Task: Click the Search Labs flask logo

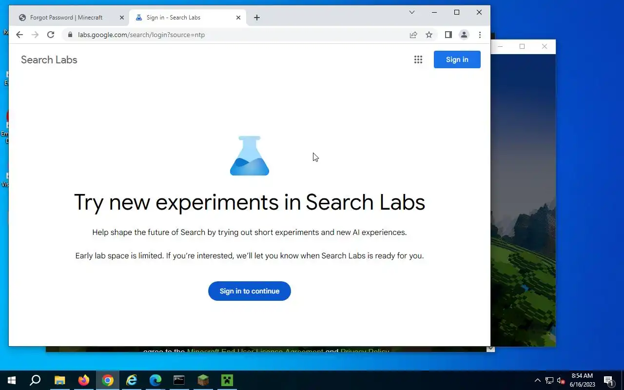Action: 250,156
